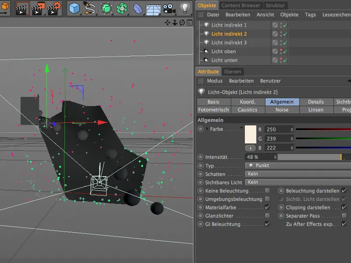Enable the Umgebungsbeleuchtung checkbox
351x263 pixels.
click(x=267, y=199)
